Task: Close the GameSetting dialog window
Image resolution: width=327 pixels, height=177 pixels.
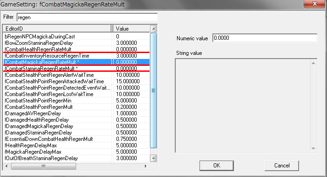Action: click(x=315, y=4)
